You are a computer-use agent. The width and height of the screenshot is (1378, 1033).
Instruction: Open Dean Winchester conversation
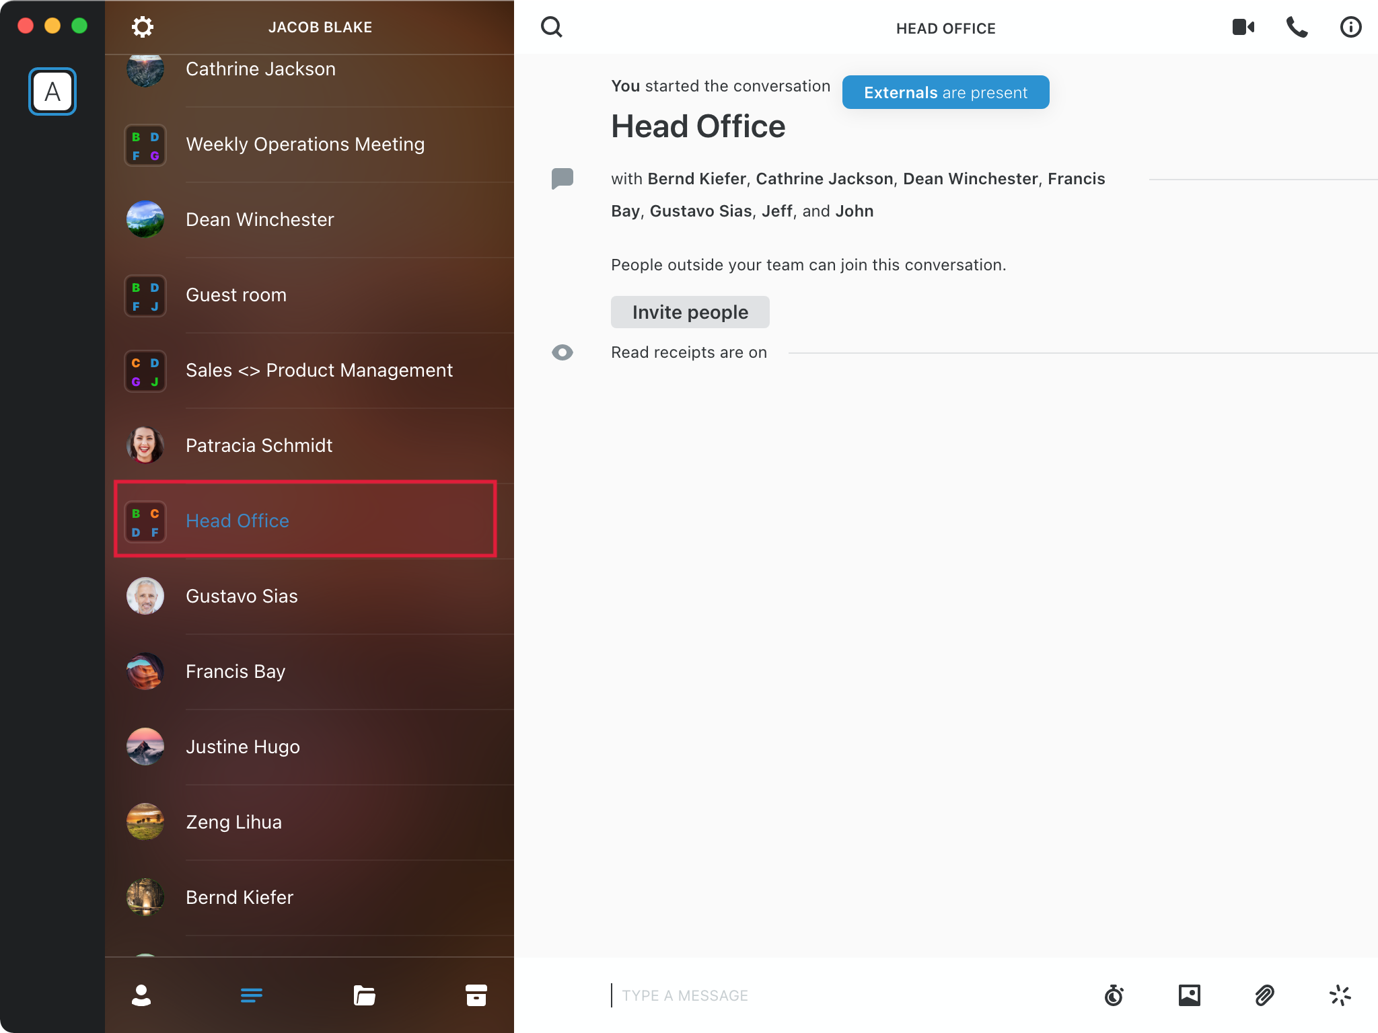310,220
